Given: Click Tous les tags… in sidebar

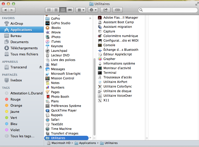Looking at the screenshot, I should 22,136.
